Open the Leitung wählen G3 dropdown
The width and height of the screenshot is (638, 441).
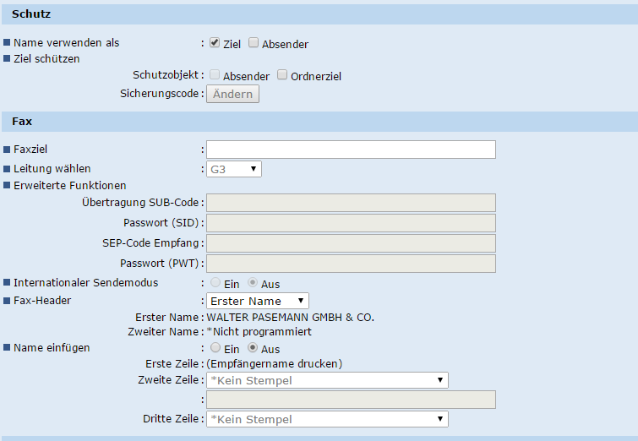click(x=234, y=169)
